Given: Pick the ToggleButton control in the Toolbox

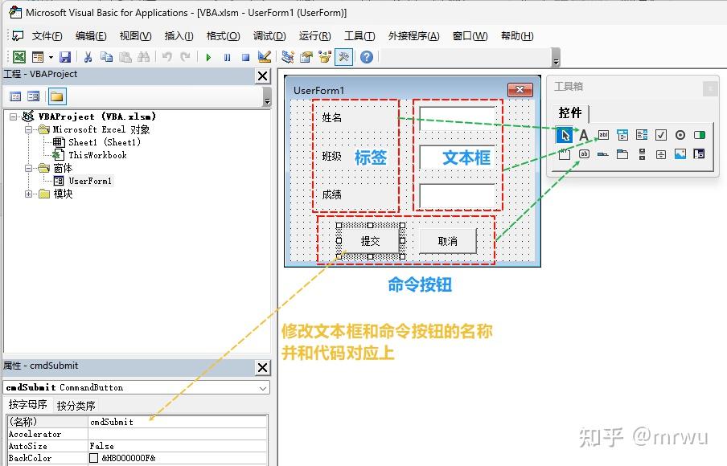Looking at the screenshot, I should point(699,134).
